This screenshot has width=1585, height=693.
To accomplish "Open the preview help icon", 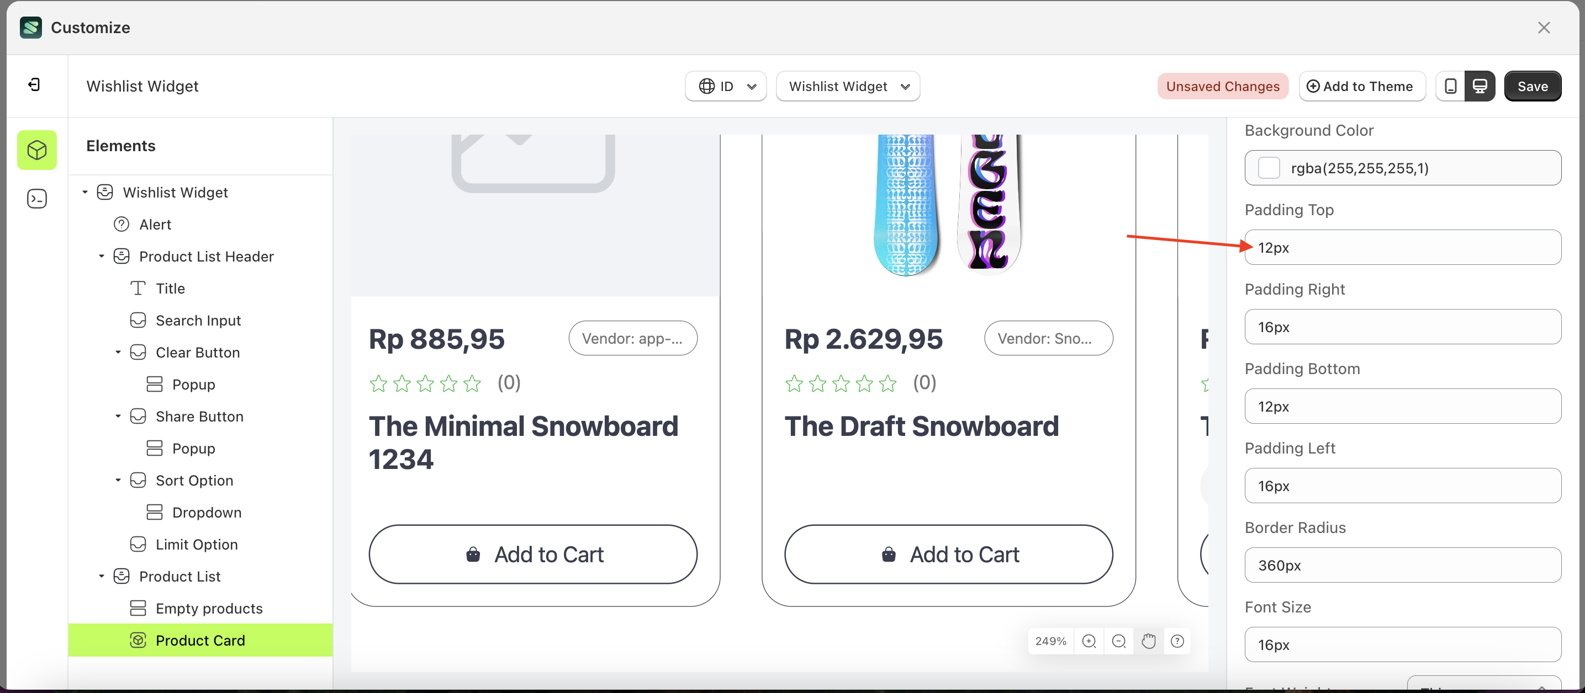I will point(1177,641).
